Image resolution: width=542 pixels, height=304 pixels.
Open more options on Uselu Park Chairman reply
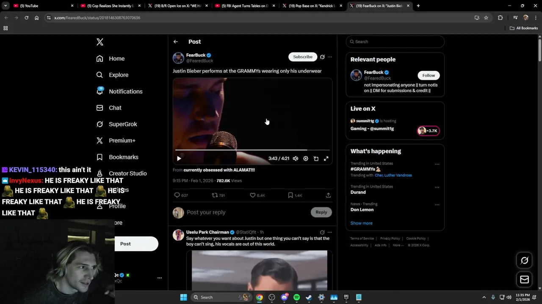point(330,232)
